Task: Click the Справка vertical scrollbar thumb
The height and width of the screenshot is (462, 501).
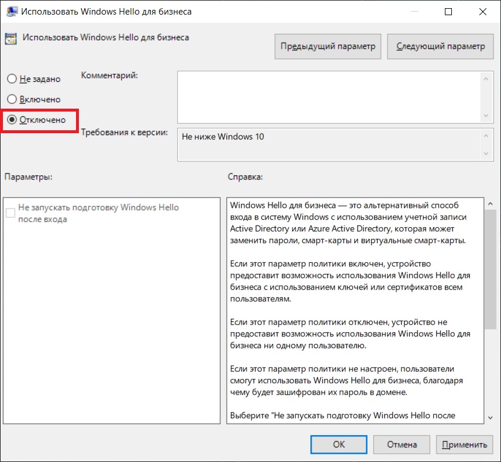Action: [x=490, y=269]
